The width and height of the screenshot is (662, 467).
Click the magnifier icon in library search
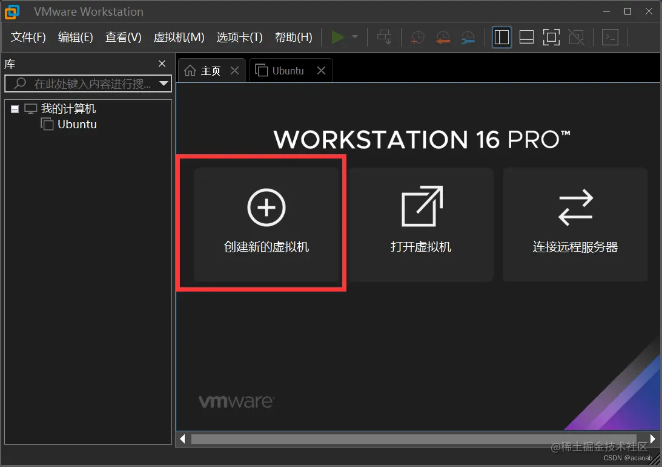[20, 83]
